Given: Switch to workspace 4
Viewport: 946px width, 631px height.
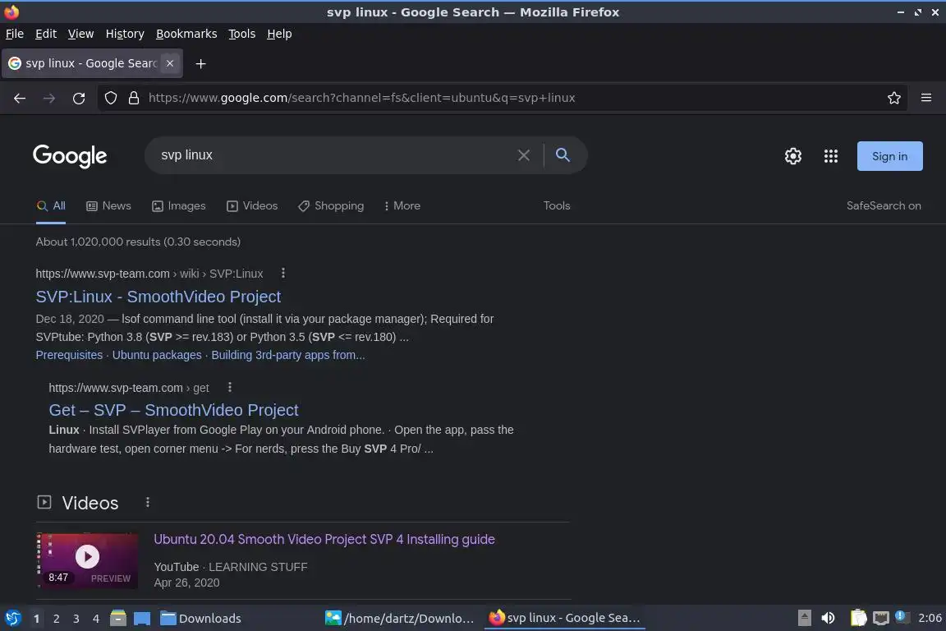Looking at the screenshot, I should tap(95, 619).
